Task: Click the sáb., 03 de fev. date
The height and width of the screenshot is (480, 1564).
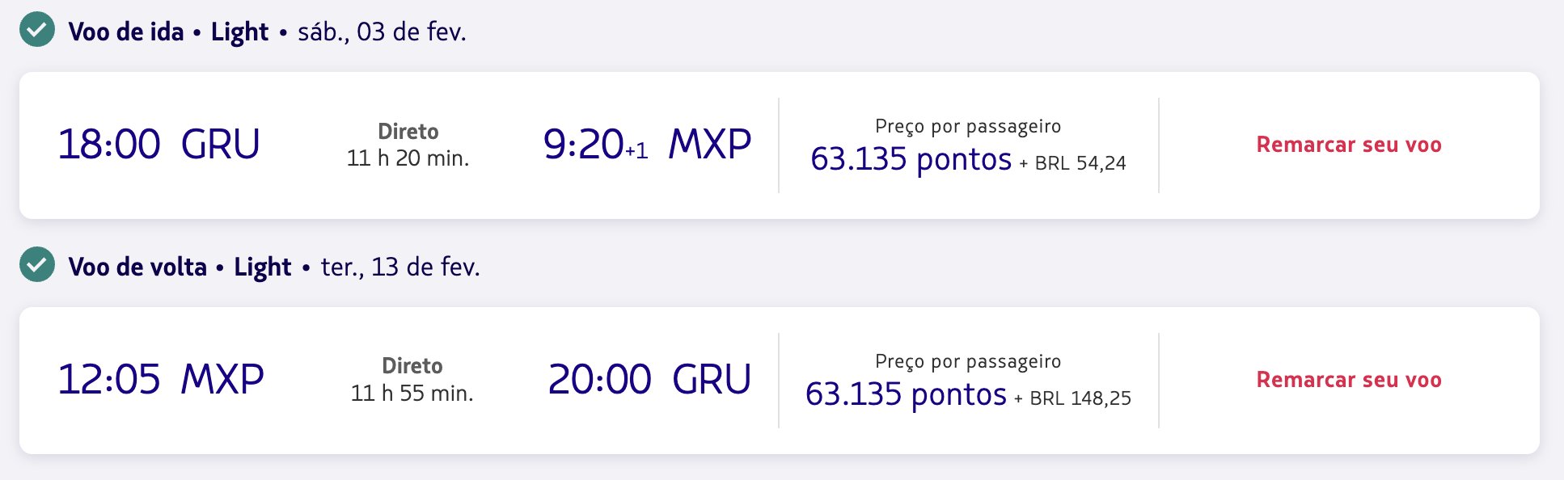Action: coord(382,32)
